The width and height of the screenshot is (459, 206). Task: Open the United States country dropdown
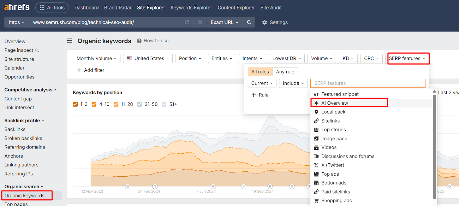point(148,58)
